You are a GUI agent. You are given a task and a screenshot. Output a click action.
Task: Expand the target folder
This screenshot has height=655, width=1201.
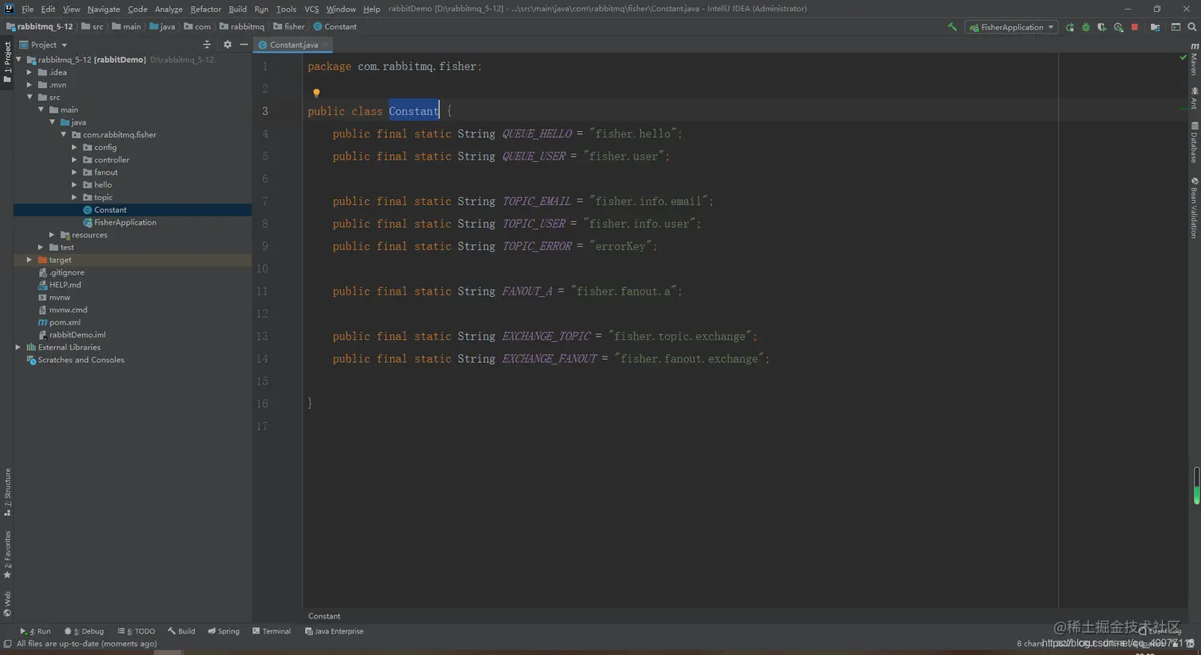[x=30, y=260]
